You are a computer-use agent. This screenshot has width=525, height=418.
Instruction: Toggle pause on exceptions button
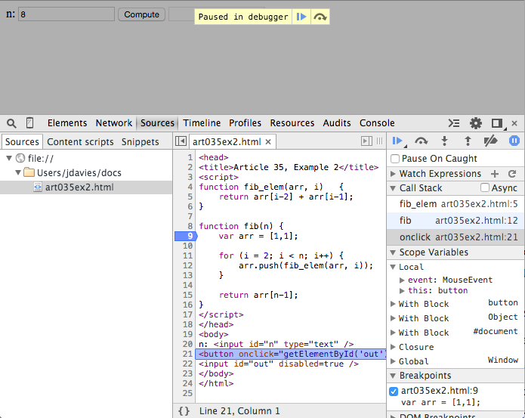click(514, 141)
